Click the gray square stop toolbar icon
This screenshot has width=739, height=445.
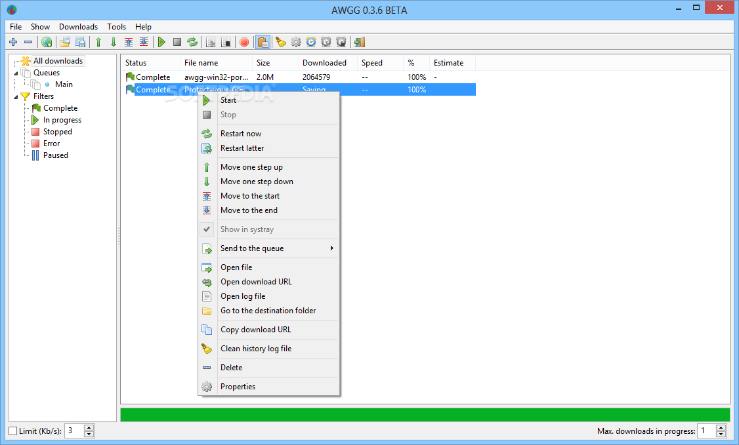(177, 43)
